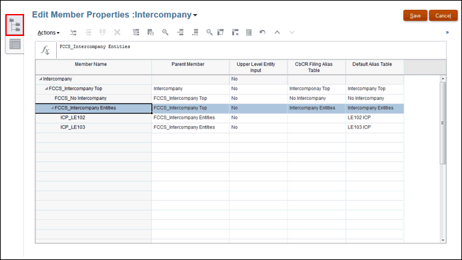The width and height of the screenshot is (462, 260).
Task: Collapse the FCCS_Intercompany Top tree node
Action: [x=46, y=89]
